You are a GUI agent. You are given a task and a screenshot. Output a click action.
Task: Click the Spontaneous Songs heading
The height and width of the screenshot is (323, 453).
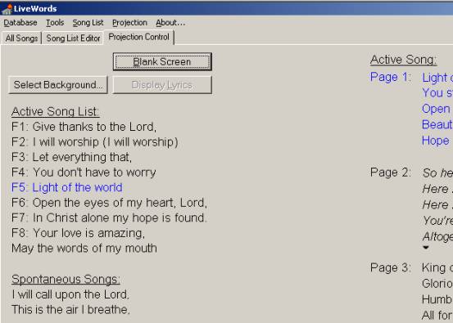click(66, 280)
